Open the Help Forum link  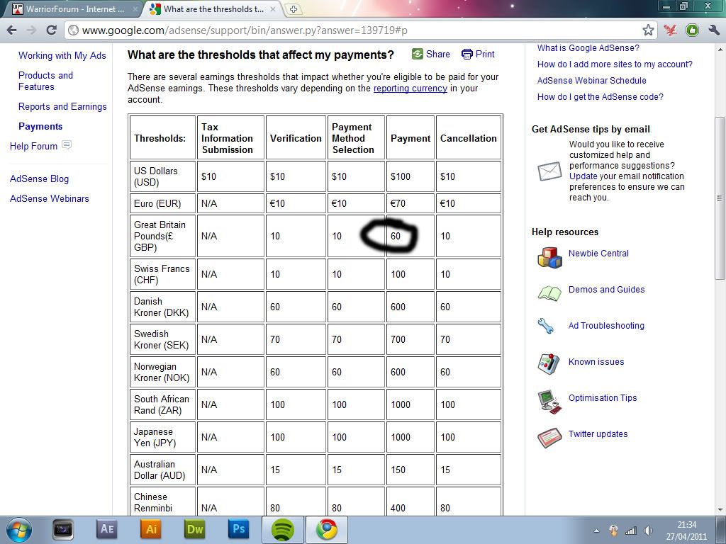(x=33, y=146)
